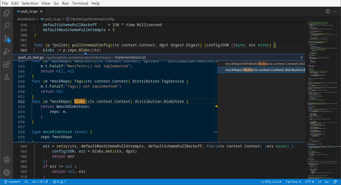Image resolution: width=341 pixels, height=185 pixels.
Task: Click the Go 1.19.1 version status item
Action: click(40, 182)
